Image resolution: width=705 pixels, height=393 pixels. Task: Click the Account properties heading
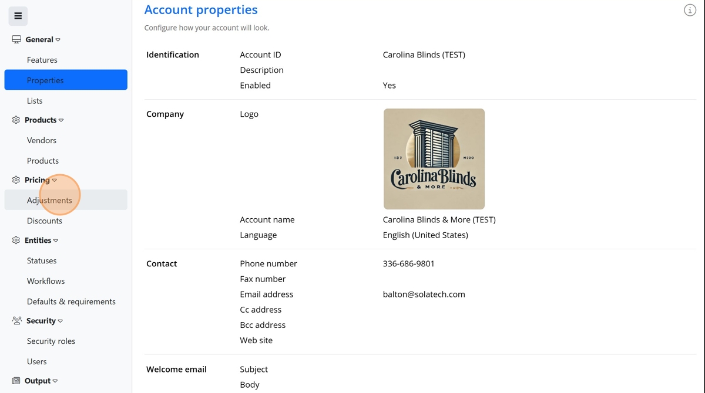coord(201,9)
